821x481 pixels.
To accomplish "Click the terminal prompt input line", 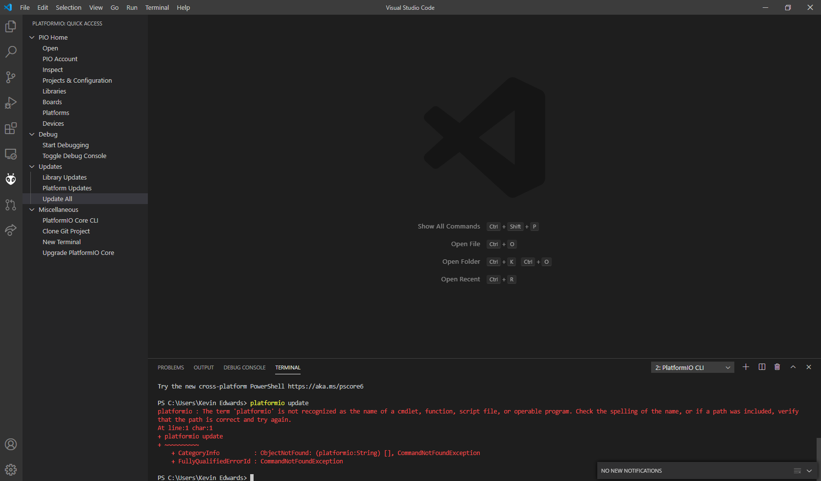I will coord(206,478).
